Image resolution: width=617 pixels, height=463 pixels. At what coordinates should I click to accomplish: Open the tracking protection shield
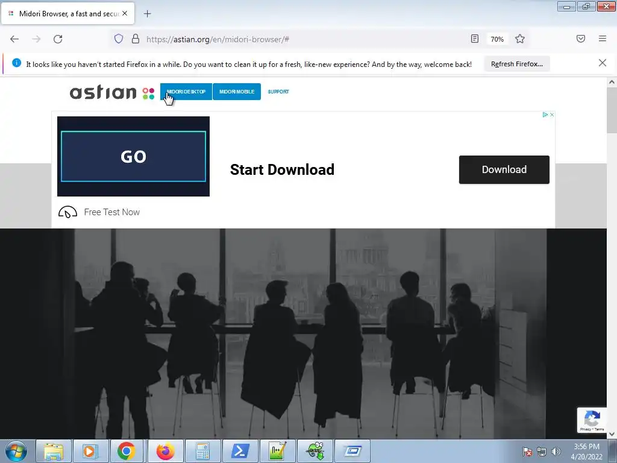pyautogui.click(x=119, y=39)
